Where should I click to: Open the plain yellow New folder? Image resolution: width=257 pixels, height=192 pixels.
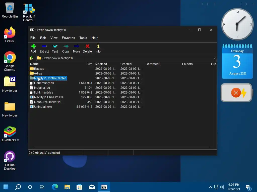pyautogui.click(x=10, y=109)
